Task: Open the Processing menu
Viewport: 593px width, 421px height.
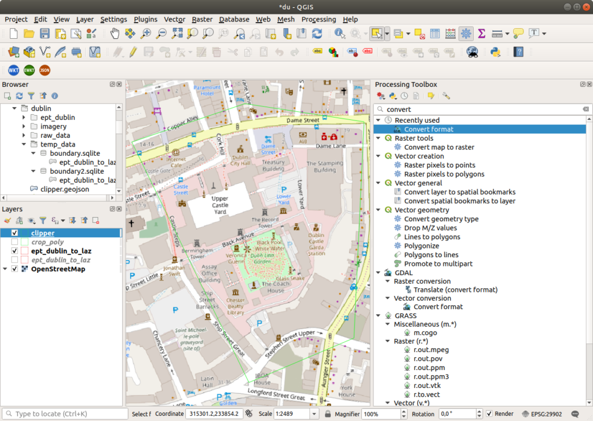Action: pyautogui.click(x=319, y=19)
